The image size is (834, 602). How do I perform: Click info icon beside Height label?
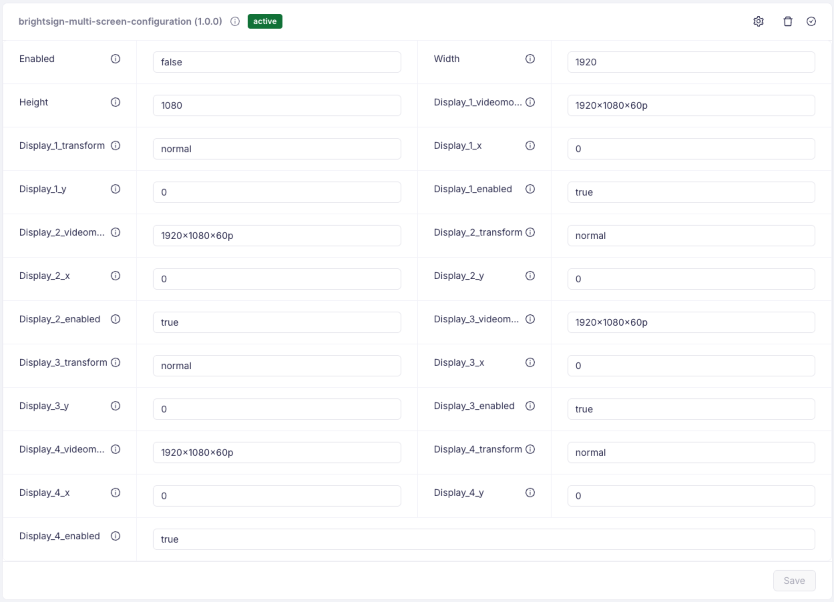click(116, 102)
